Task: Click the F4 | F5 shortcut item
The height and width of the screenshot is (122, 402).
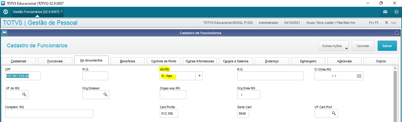Action: tap(373, 23)
